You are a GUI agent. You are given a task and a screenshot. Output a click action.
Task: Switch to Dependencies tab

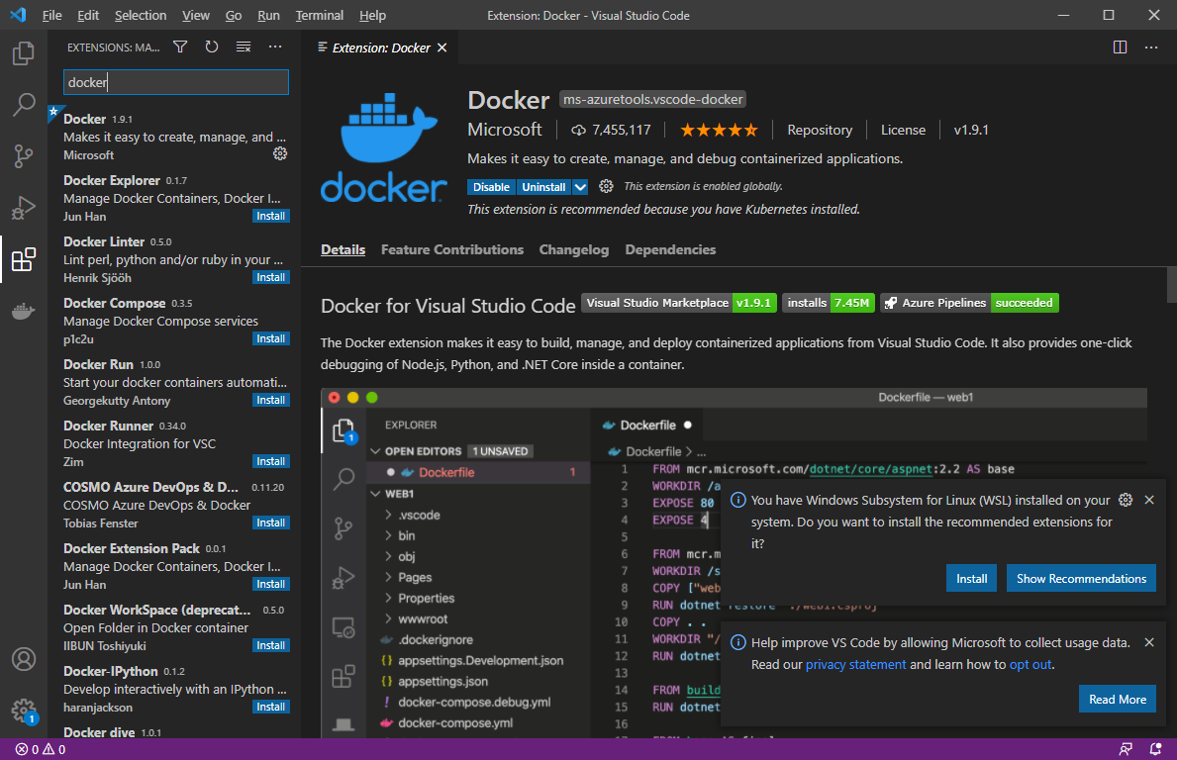[670, 249]
